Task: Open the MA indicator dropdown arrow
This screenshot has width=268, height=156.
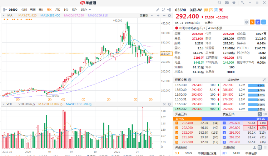Action: click(4, 16)
